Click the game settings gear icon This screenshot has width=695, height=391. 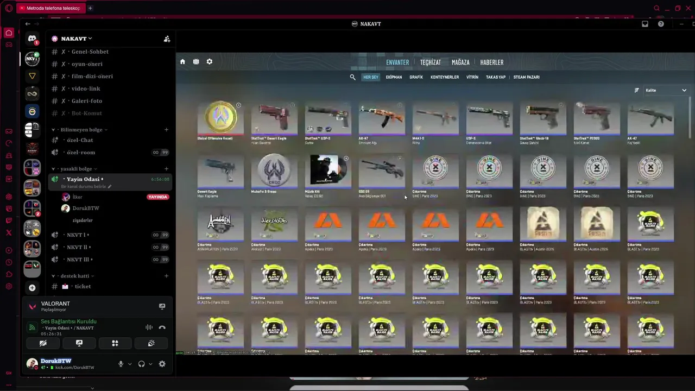[210, 62]
